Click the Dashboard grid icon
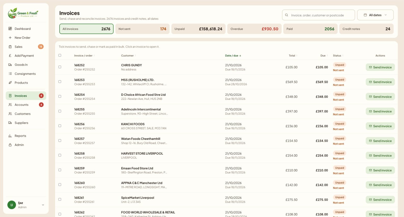The width and height of the screenshot is (404, 217). click(10, 29)
